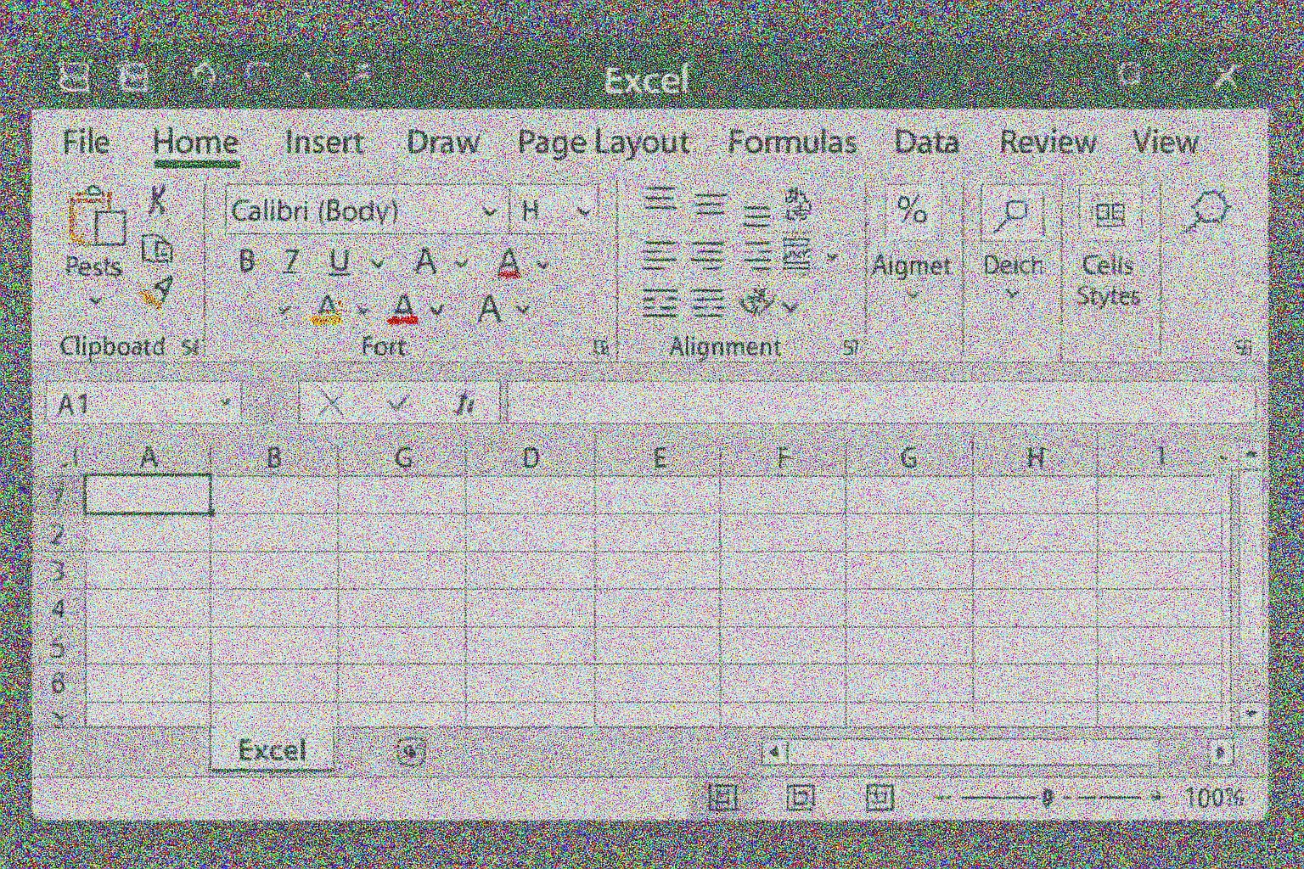Select the Excel sheet tab
The width and height of the screenshot is (1304, 869).
272,750
